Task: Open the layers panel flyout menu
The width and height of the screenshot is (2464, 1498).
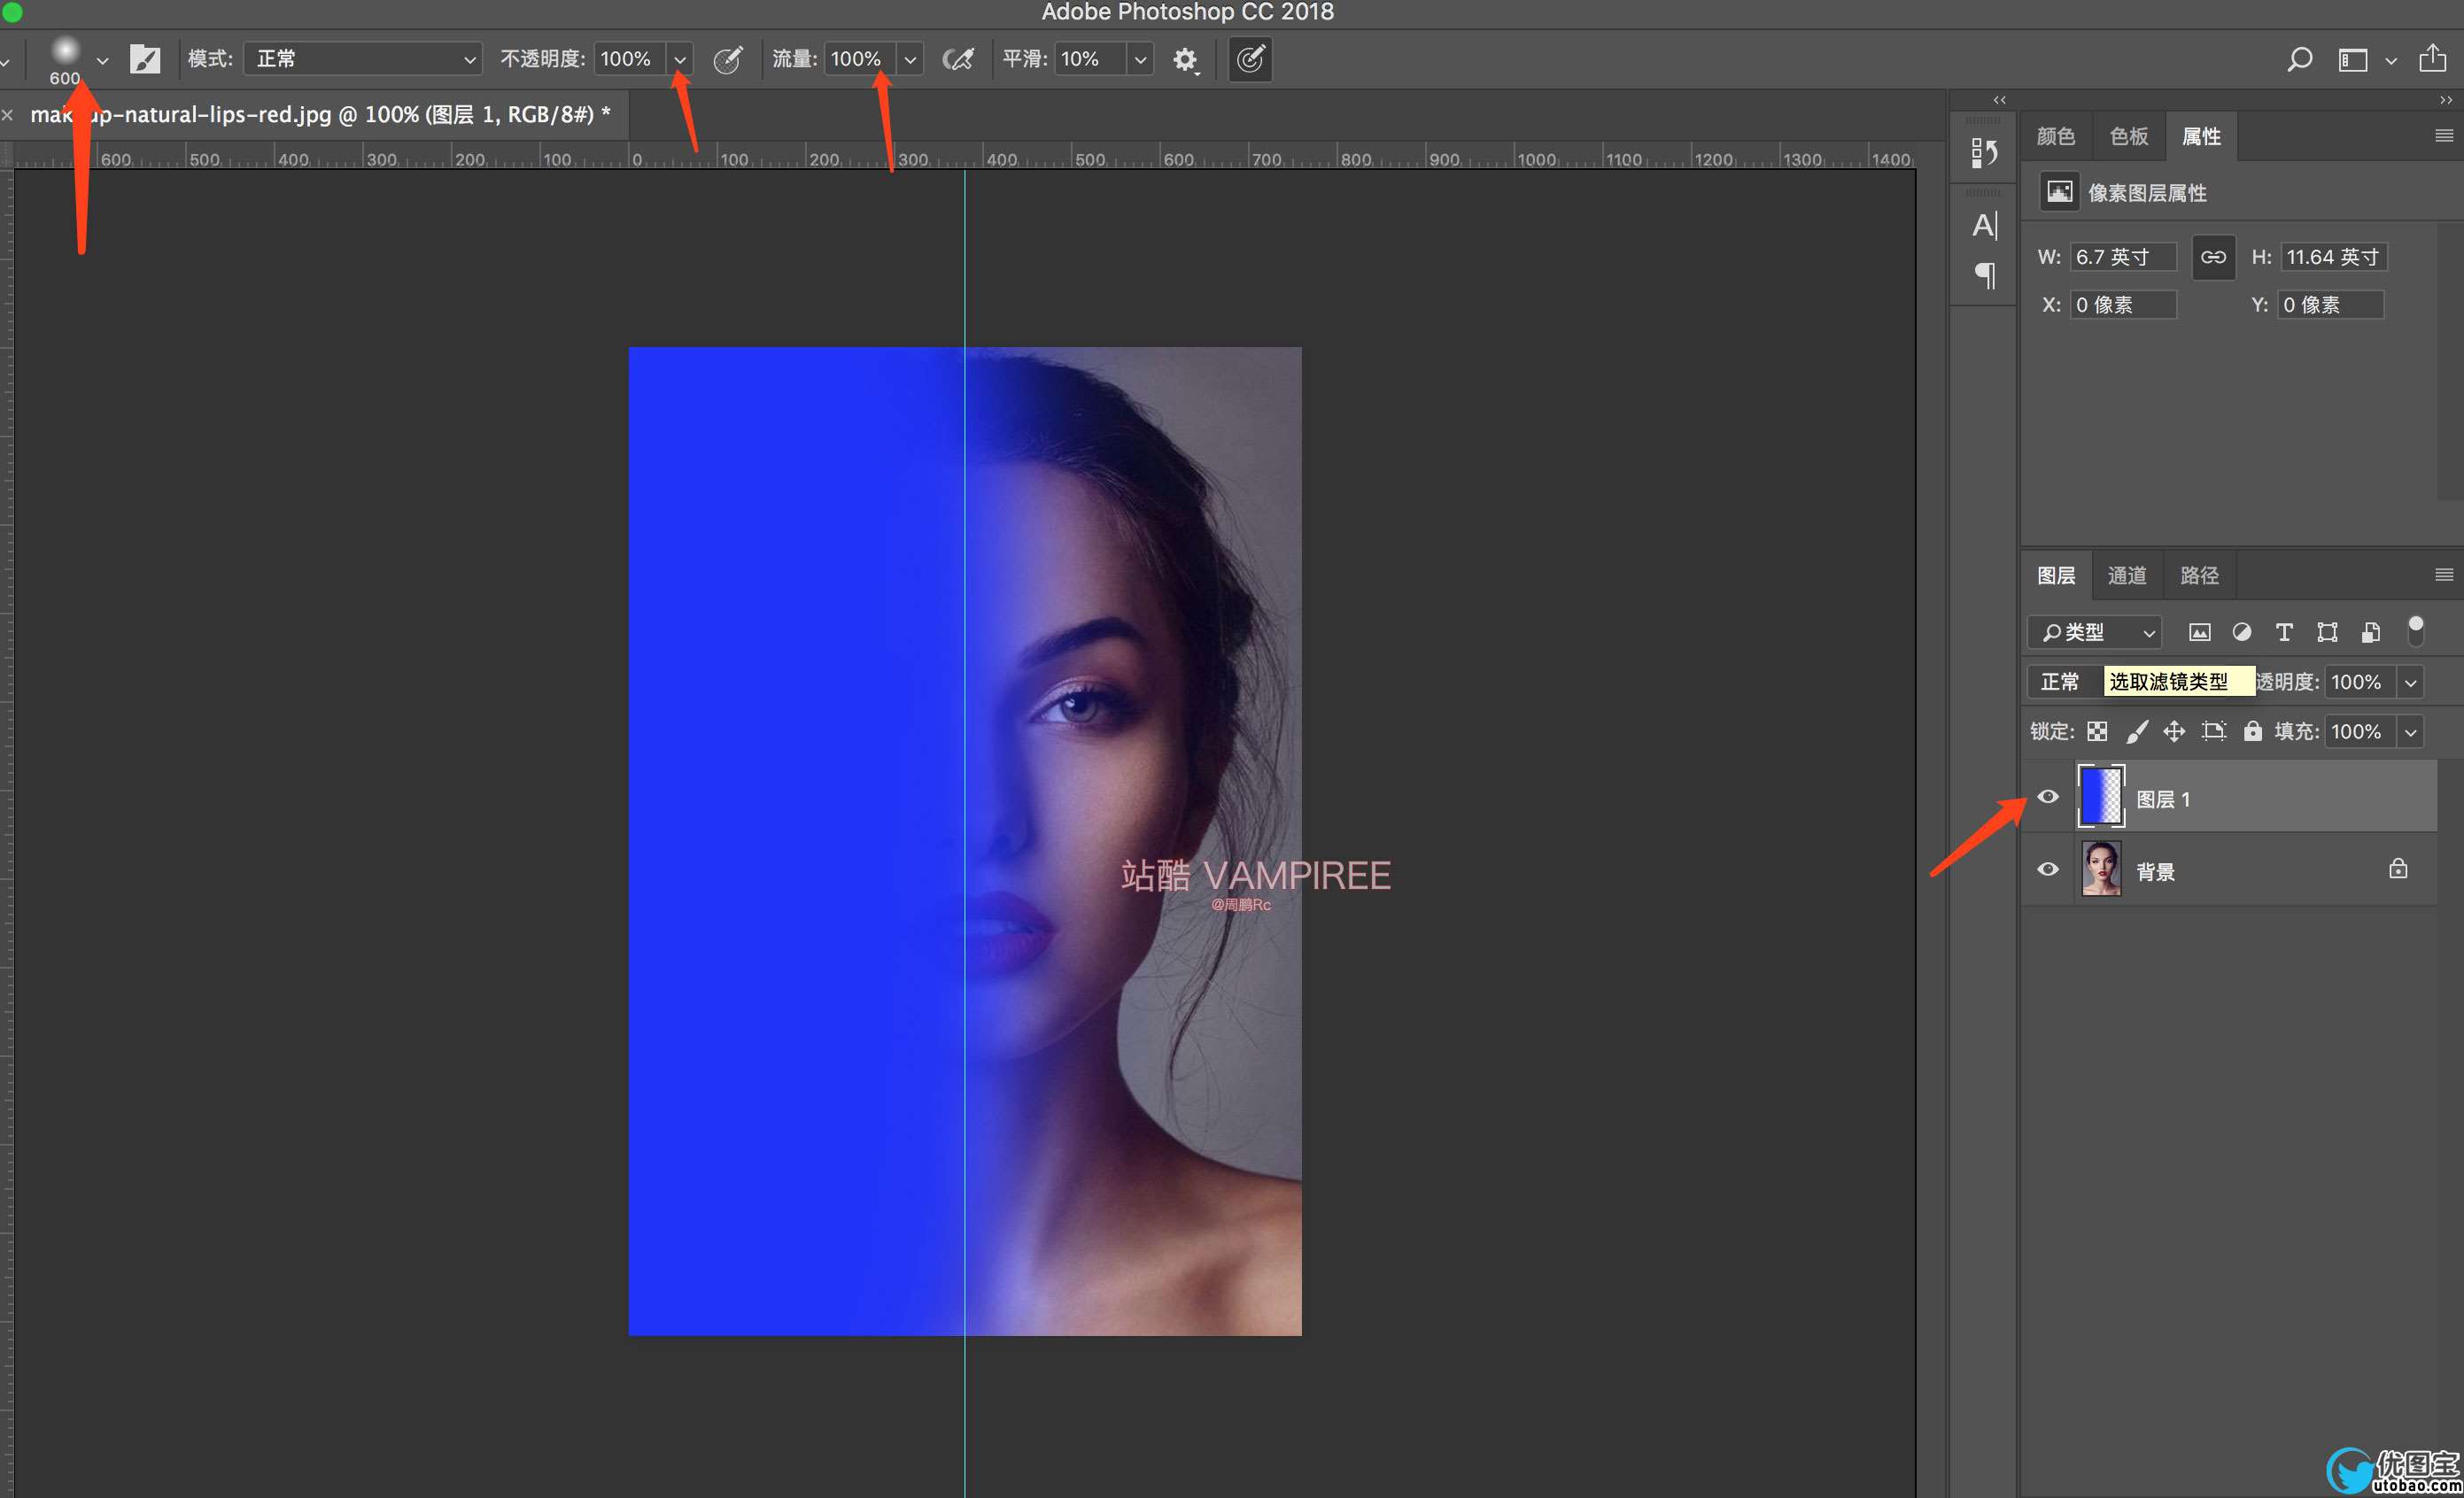Action: click(x=2443, y=575)
